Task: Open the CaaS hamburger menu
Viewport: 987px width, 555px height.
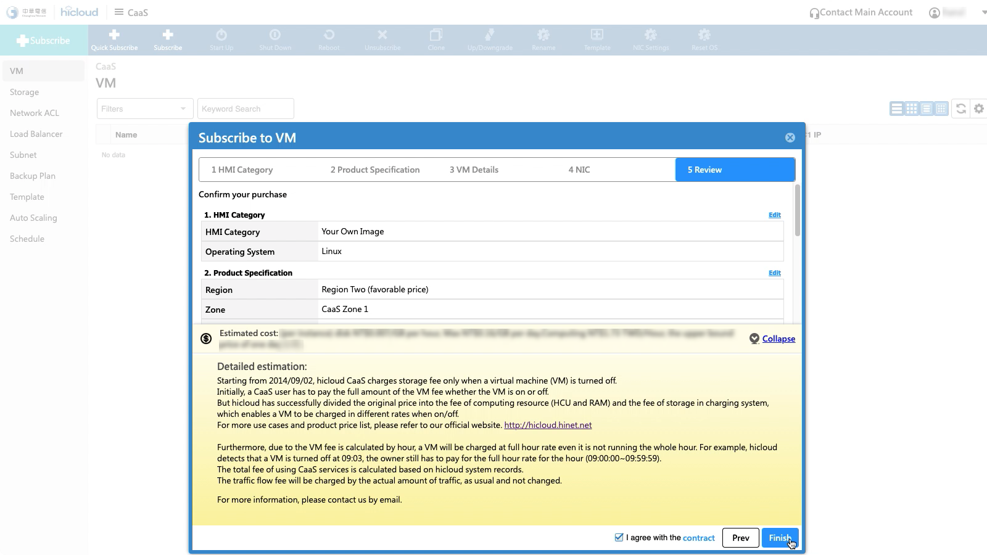Action: (119, 12)
